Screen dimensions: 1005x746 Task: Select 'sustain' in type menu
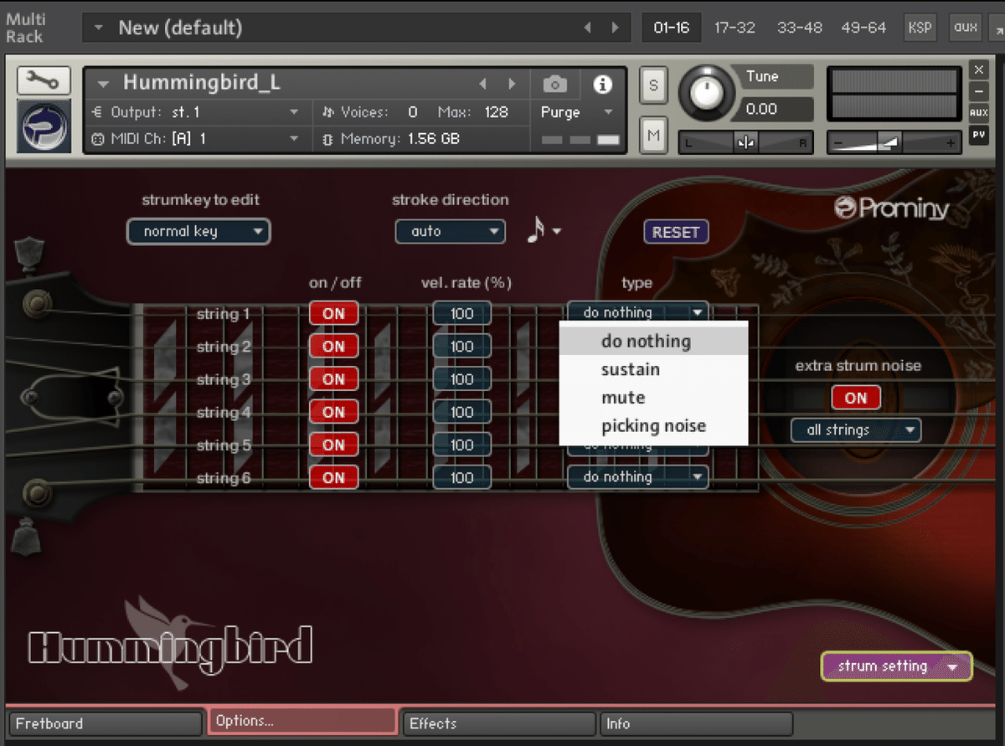653,369
